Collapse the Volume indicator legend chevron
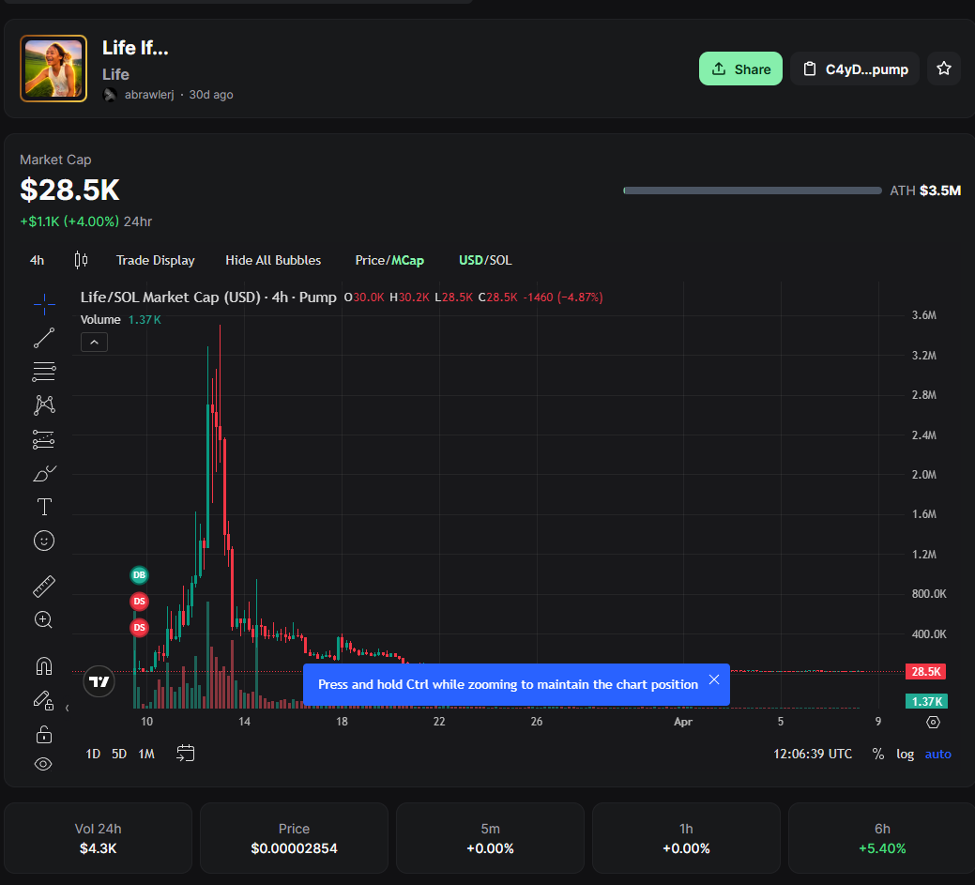Viewport: 975px width, 885px height. coord(94,343)
